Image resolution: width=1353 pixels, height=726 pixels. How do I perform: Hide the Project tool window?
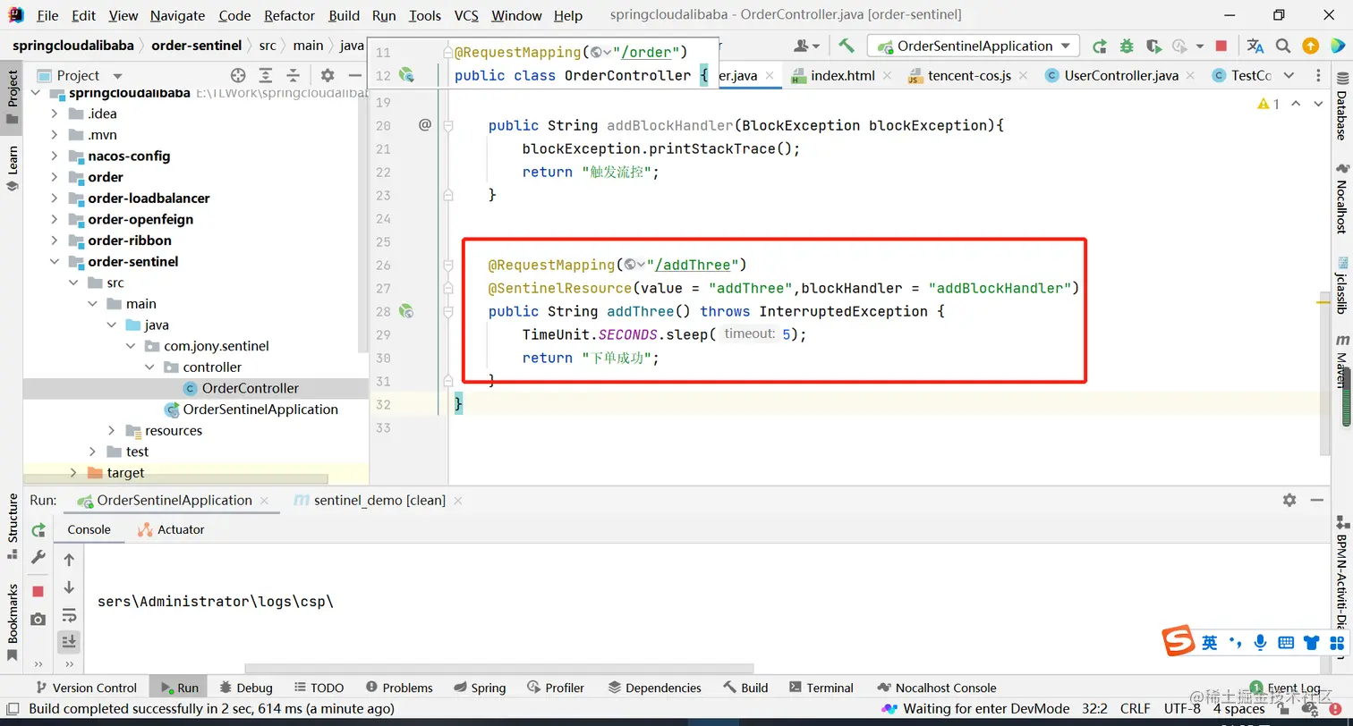[x=354, y=75]
